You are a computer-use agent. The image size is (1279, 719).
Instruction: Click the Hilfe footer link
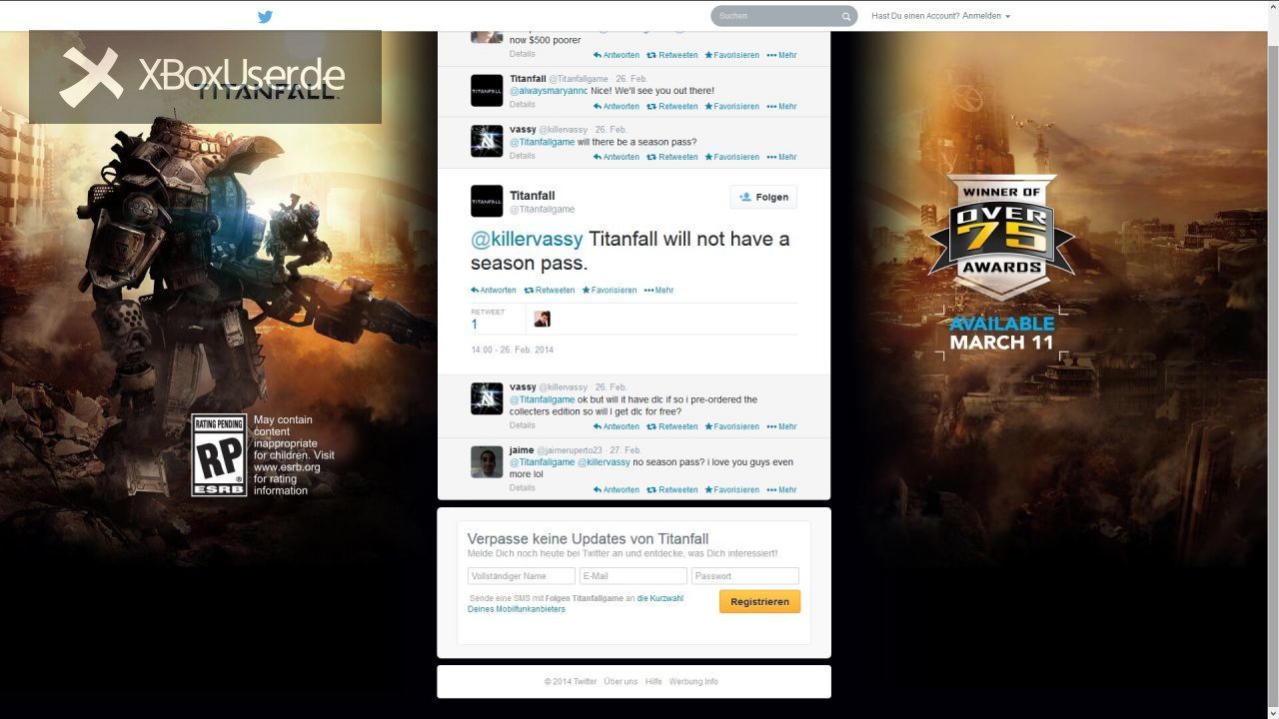pos(653,682)
